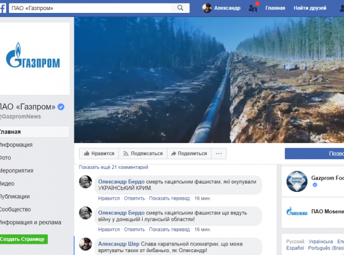Click the 16 мин. timestamp of the областях comment
The width and height of the screenshot is (344, 255).
point(202,229)
